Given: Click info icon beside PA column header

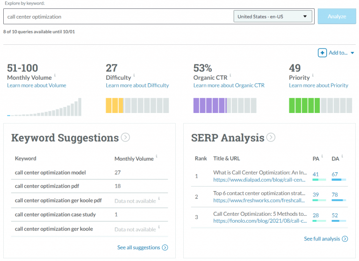Looking at the screenshot, I should [323, 156].
